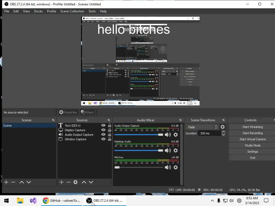Toggle lock on Display Capture source
The height and width of the screenshot is (206, 275).
[110, 130]
